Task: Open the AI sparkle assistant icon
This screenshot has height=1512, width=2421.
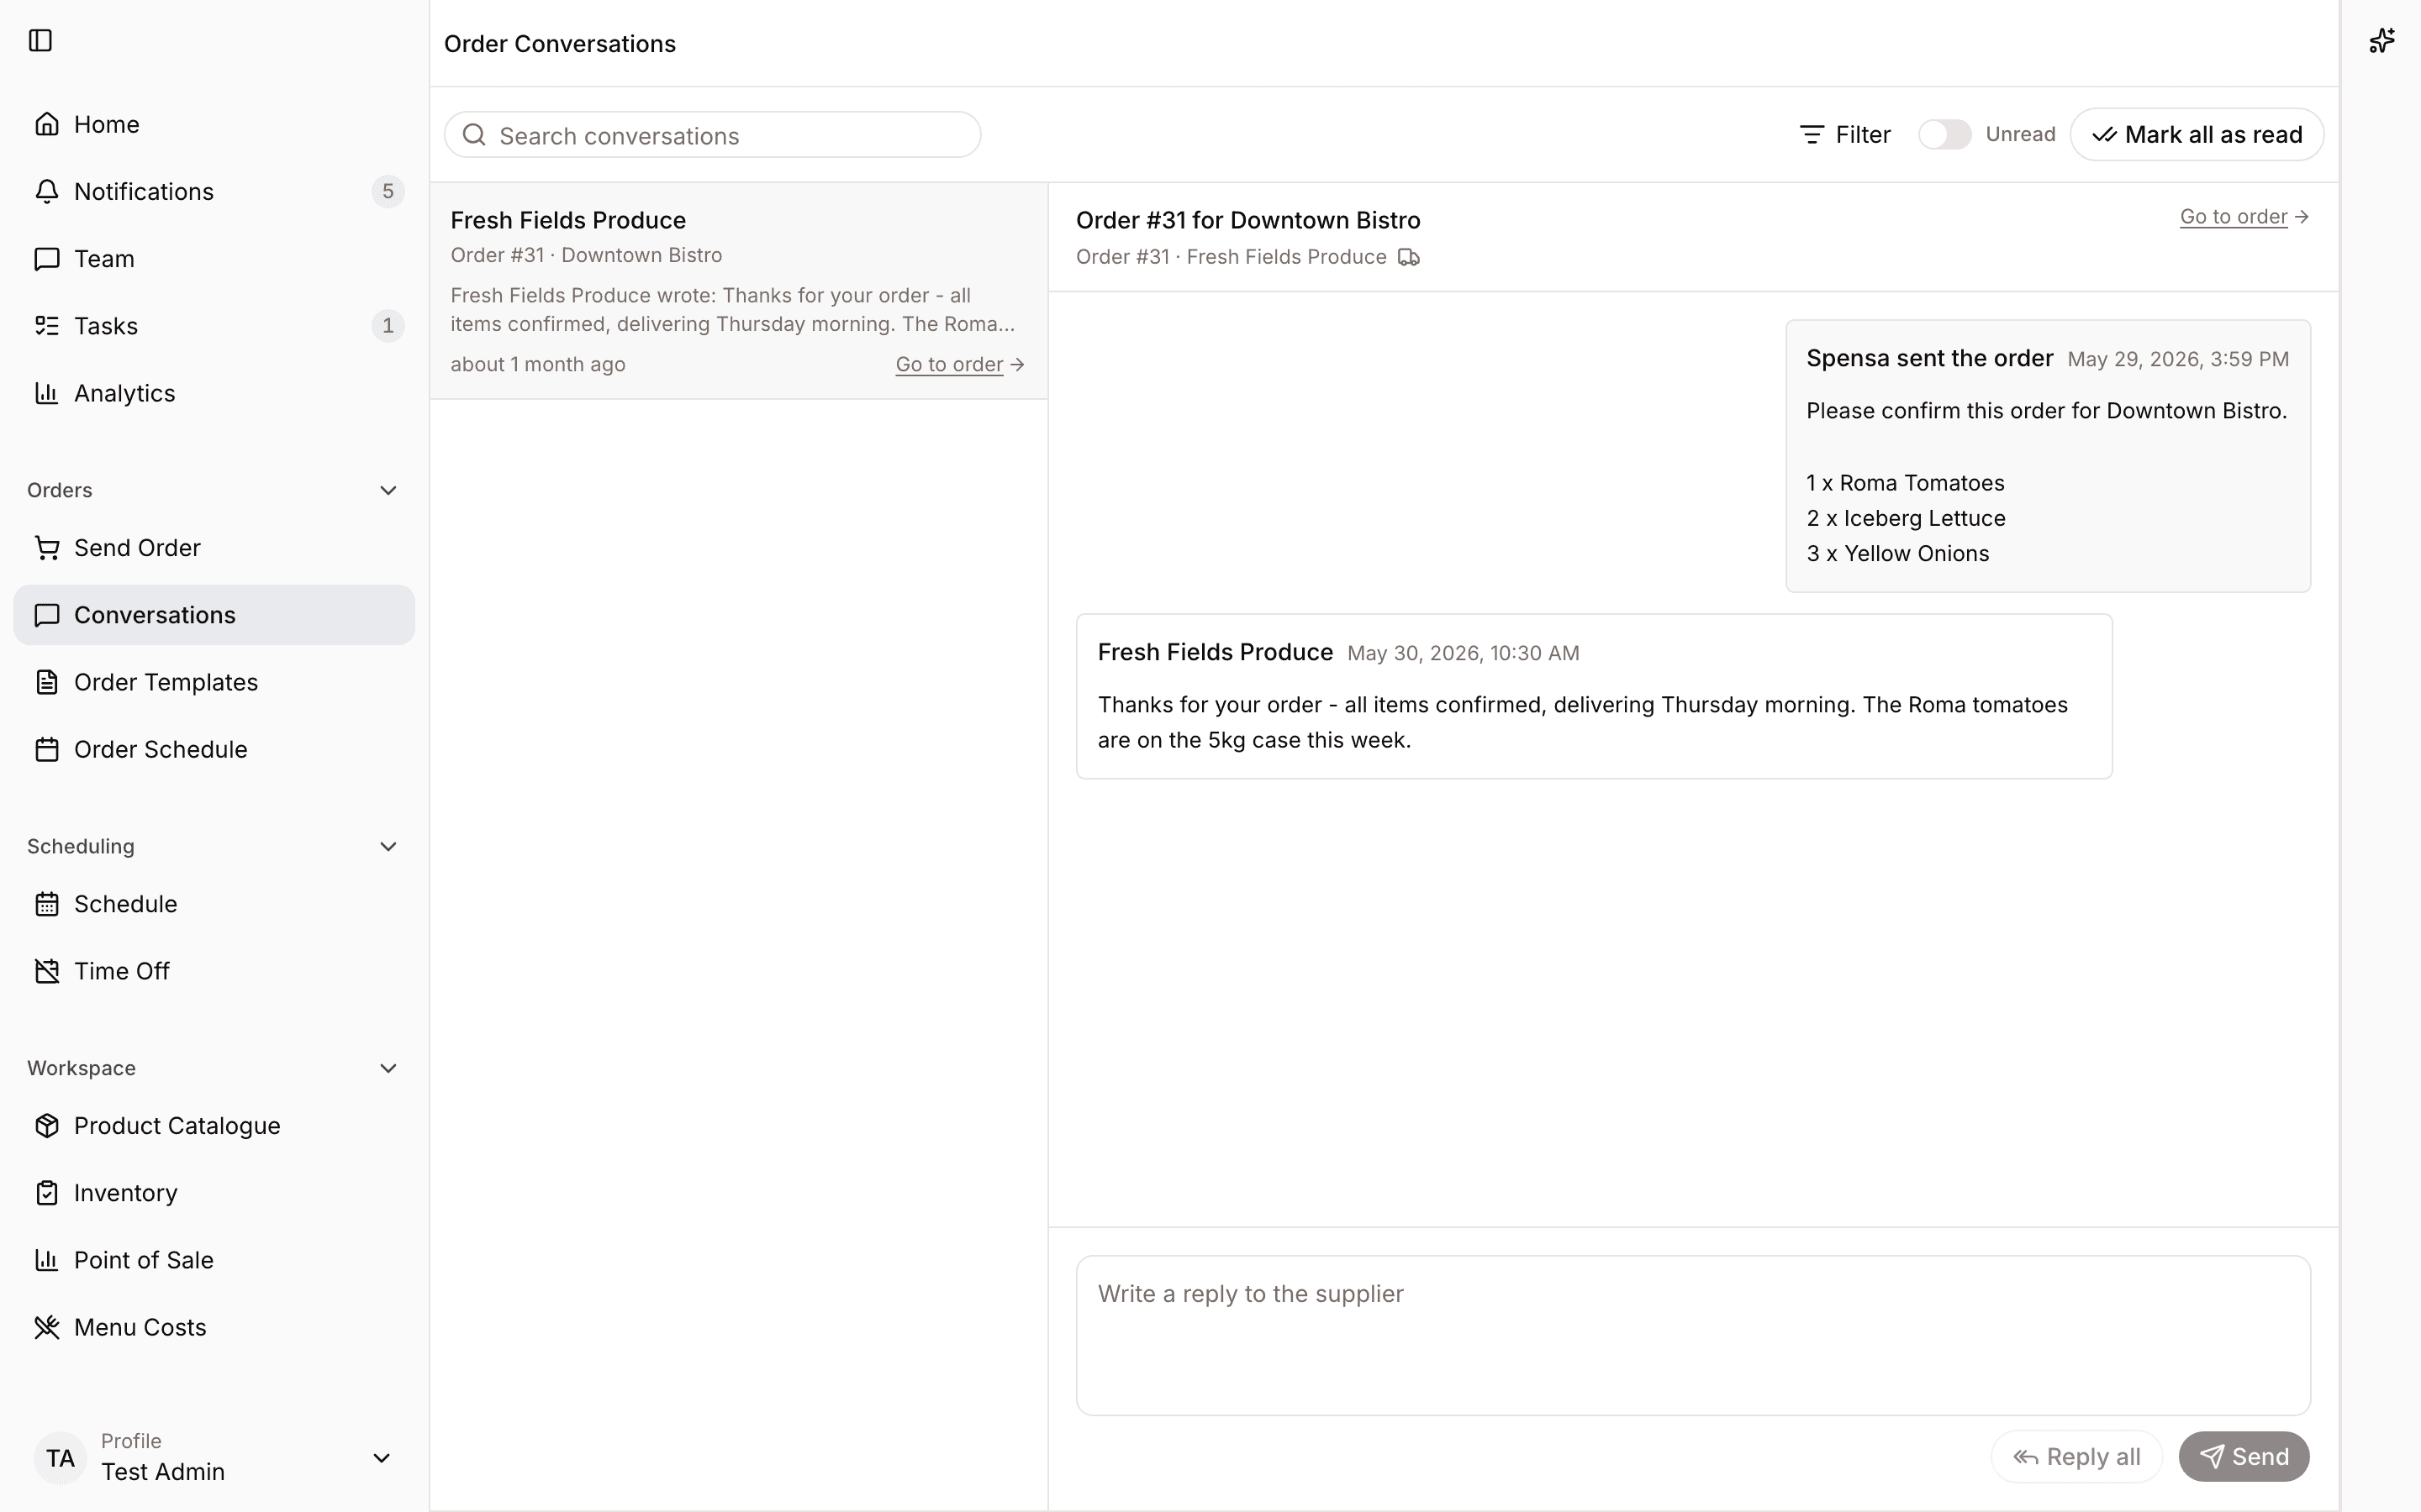Action: [2381, 41]
